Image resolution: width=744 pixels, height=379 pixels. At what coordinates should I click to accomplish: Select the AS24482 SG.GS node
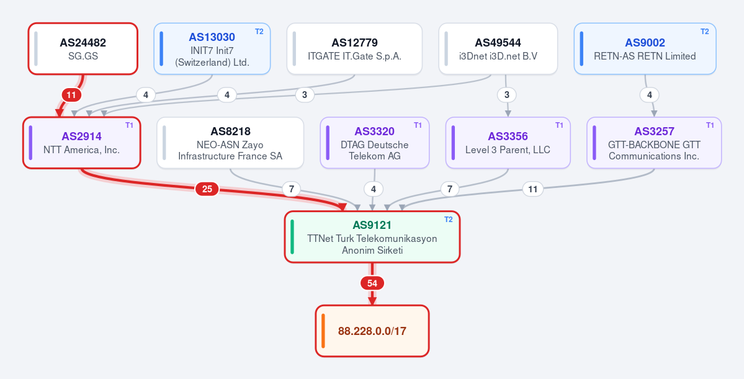tap(83, 49)
